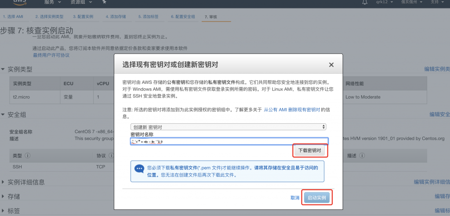Open the 最终用户许可协议 link
The width and height of the screenshot is (450, 216).
pos(51,55)
